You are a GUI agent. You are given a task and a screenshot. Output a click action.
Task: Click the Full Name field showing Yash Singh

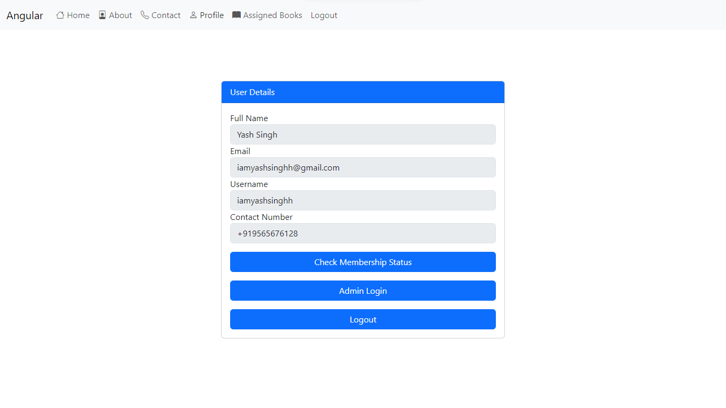coord(362,134)
